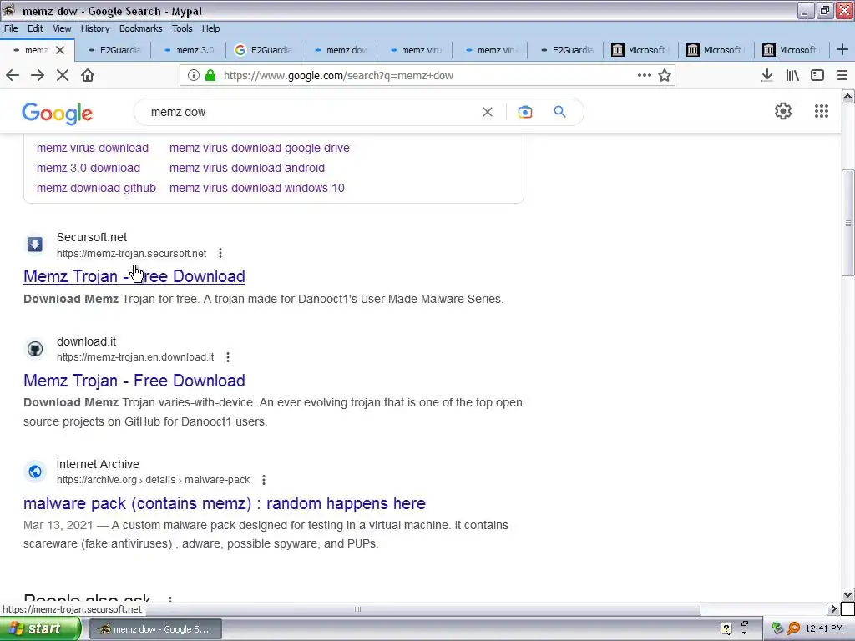Screen dimensions: 855x641
Task: Open the Edit menu
Action: [x=35, y=28]
